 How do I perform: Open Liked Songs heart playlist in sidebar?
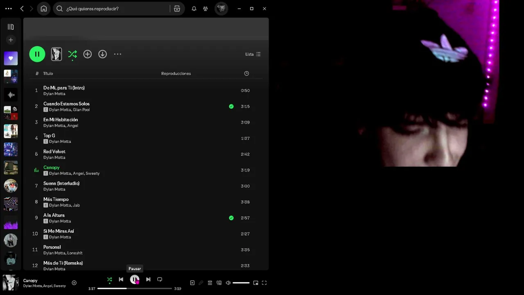coord(11,58)
